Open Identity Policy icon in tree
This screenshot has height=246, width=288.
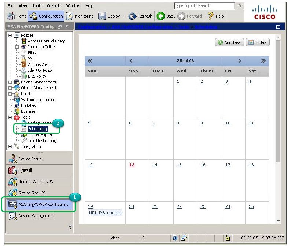(x=24, y=70)
